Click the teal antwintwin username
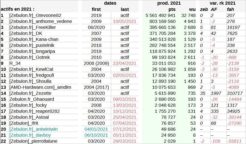This screenshot has width=246, height=144. pos(33,129)
